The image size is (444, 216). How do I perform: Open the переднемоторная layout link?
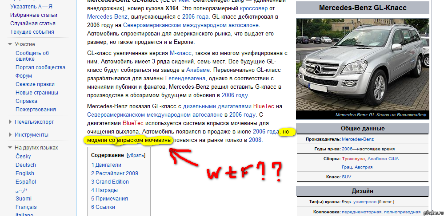pyautogui.click(x=362, y=212)
